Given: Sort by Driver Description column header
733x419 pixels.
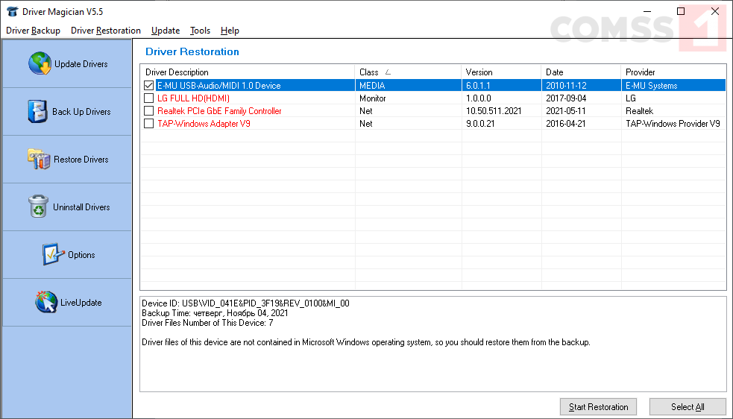Looking at the screenshot, I should (x=248, y=72).
